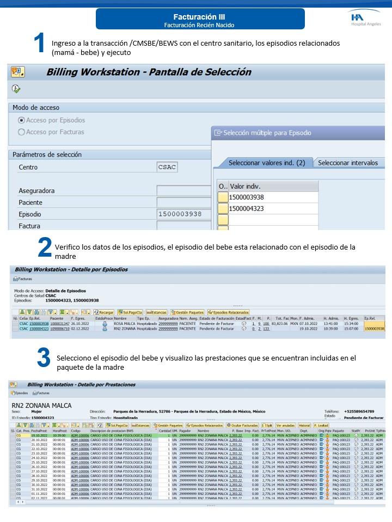The width and height of the screenshot is (392, 522).
Task: Click the Billing Workstation transaction icon
Action: [x=18, y=72]
